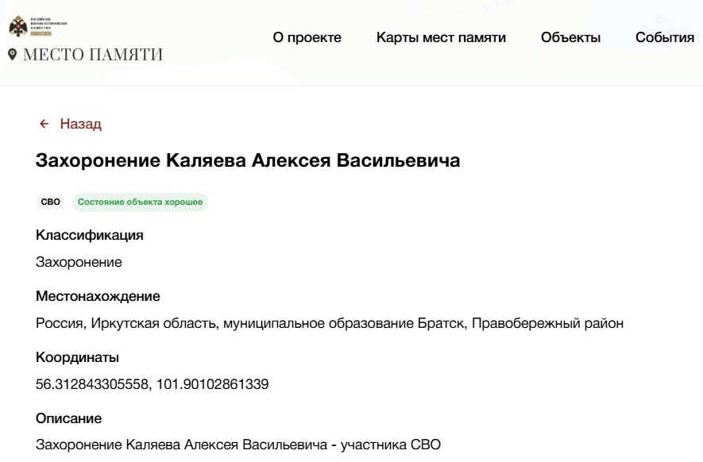The width and height of the screenshot is (703, 462).
Task: Go to Карты мест памяти
Action: click(x=441, y=37)
